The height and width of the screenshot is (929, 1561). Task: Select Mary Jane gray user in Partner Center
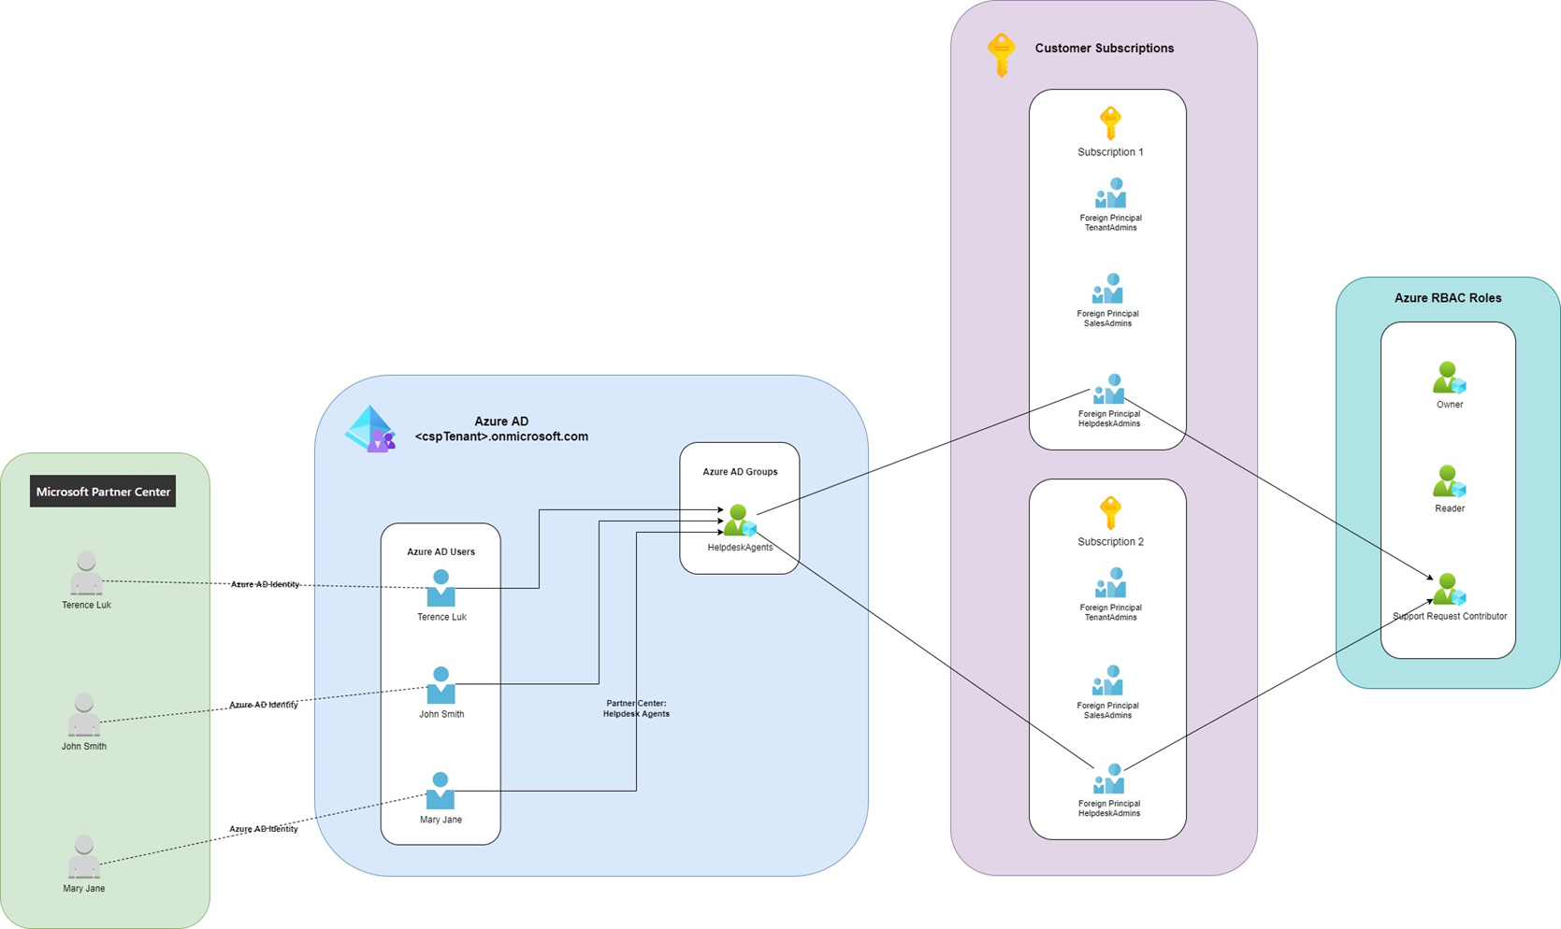click(x=84, y=857)
